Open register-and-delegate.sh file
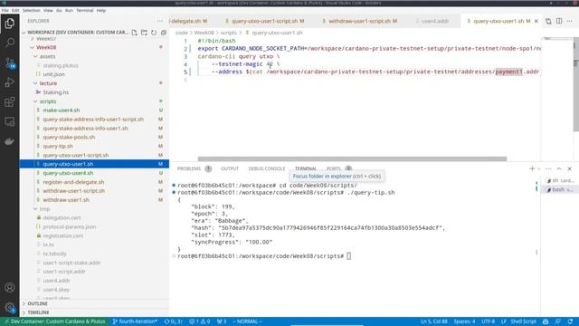The image size is (579, 326). [x=94, y=182]
